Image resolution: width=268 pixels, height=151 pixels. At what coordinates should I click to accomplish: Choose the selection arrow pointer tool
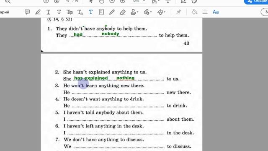pos(91,1)
